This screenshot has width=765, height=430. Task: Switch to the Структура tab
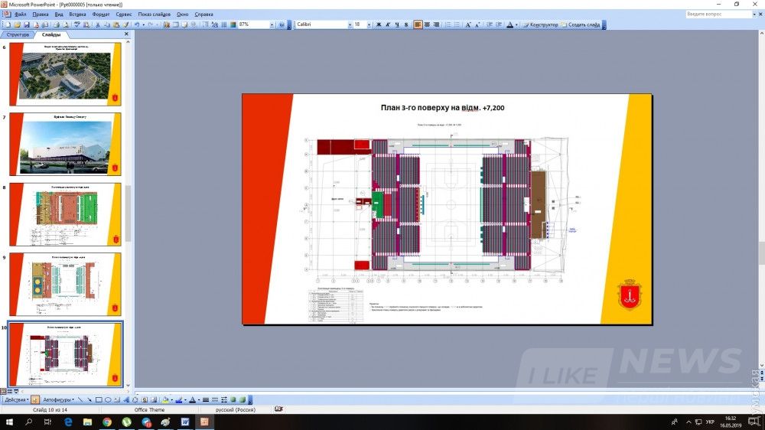coord(17,34)
